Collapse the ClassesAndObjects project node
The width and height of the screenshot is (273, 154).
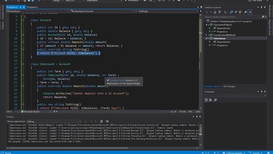point(206,25)
